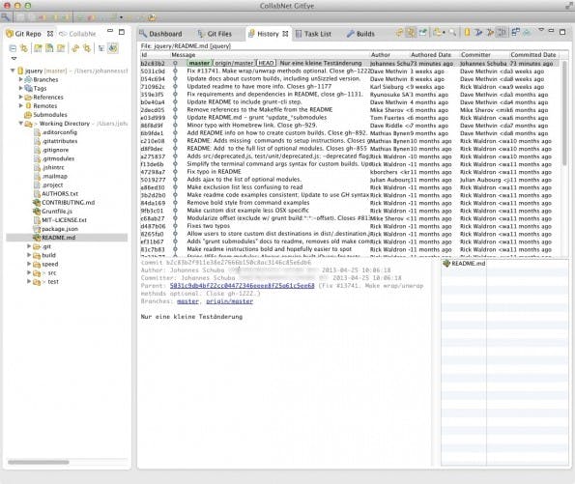Switch to the Builds tab

point(360,34)
